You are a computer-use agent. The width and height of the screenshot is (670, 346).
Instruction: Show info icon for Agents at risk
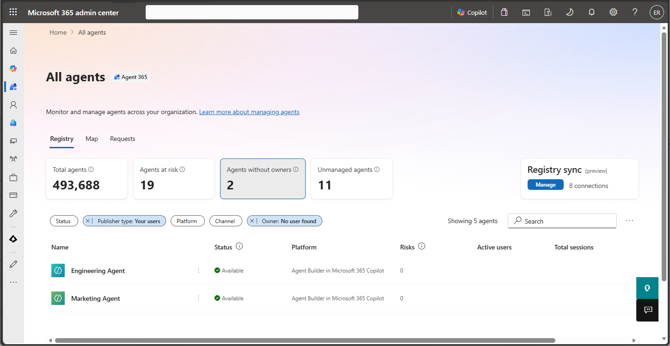(x=182, y=170)
